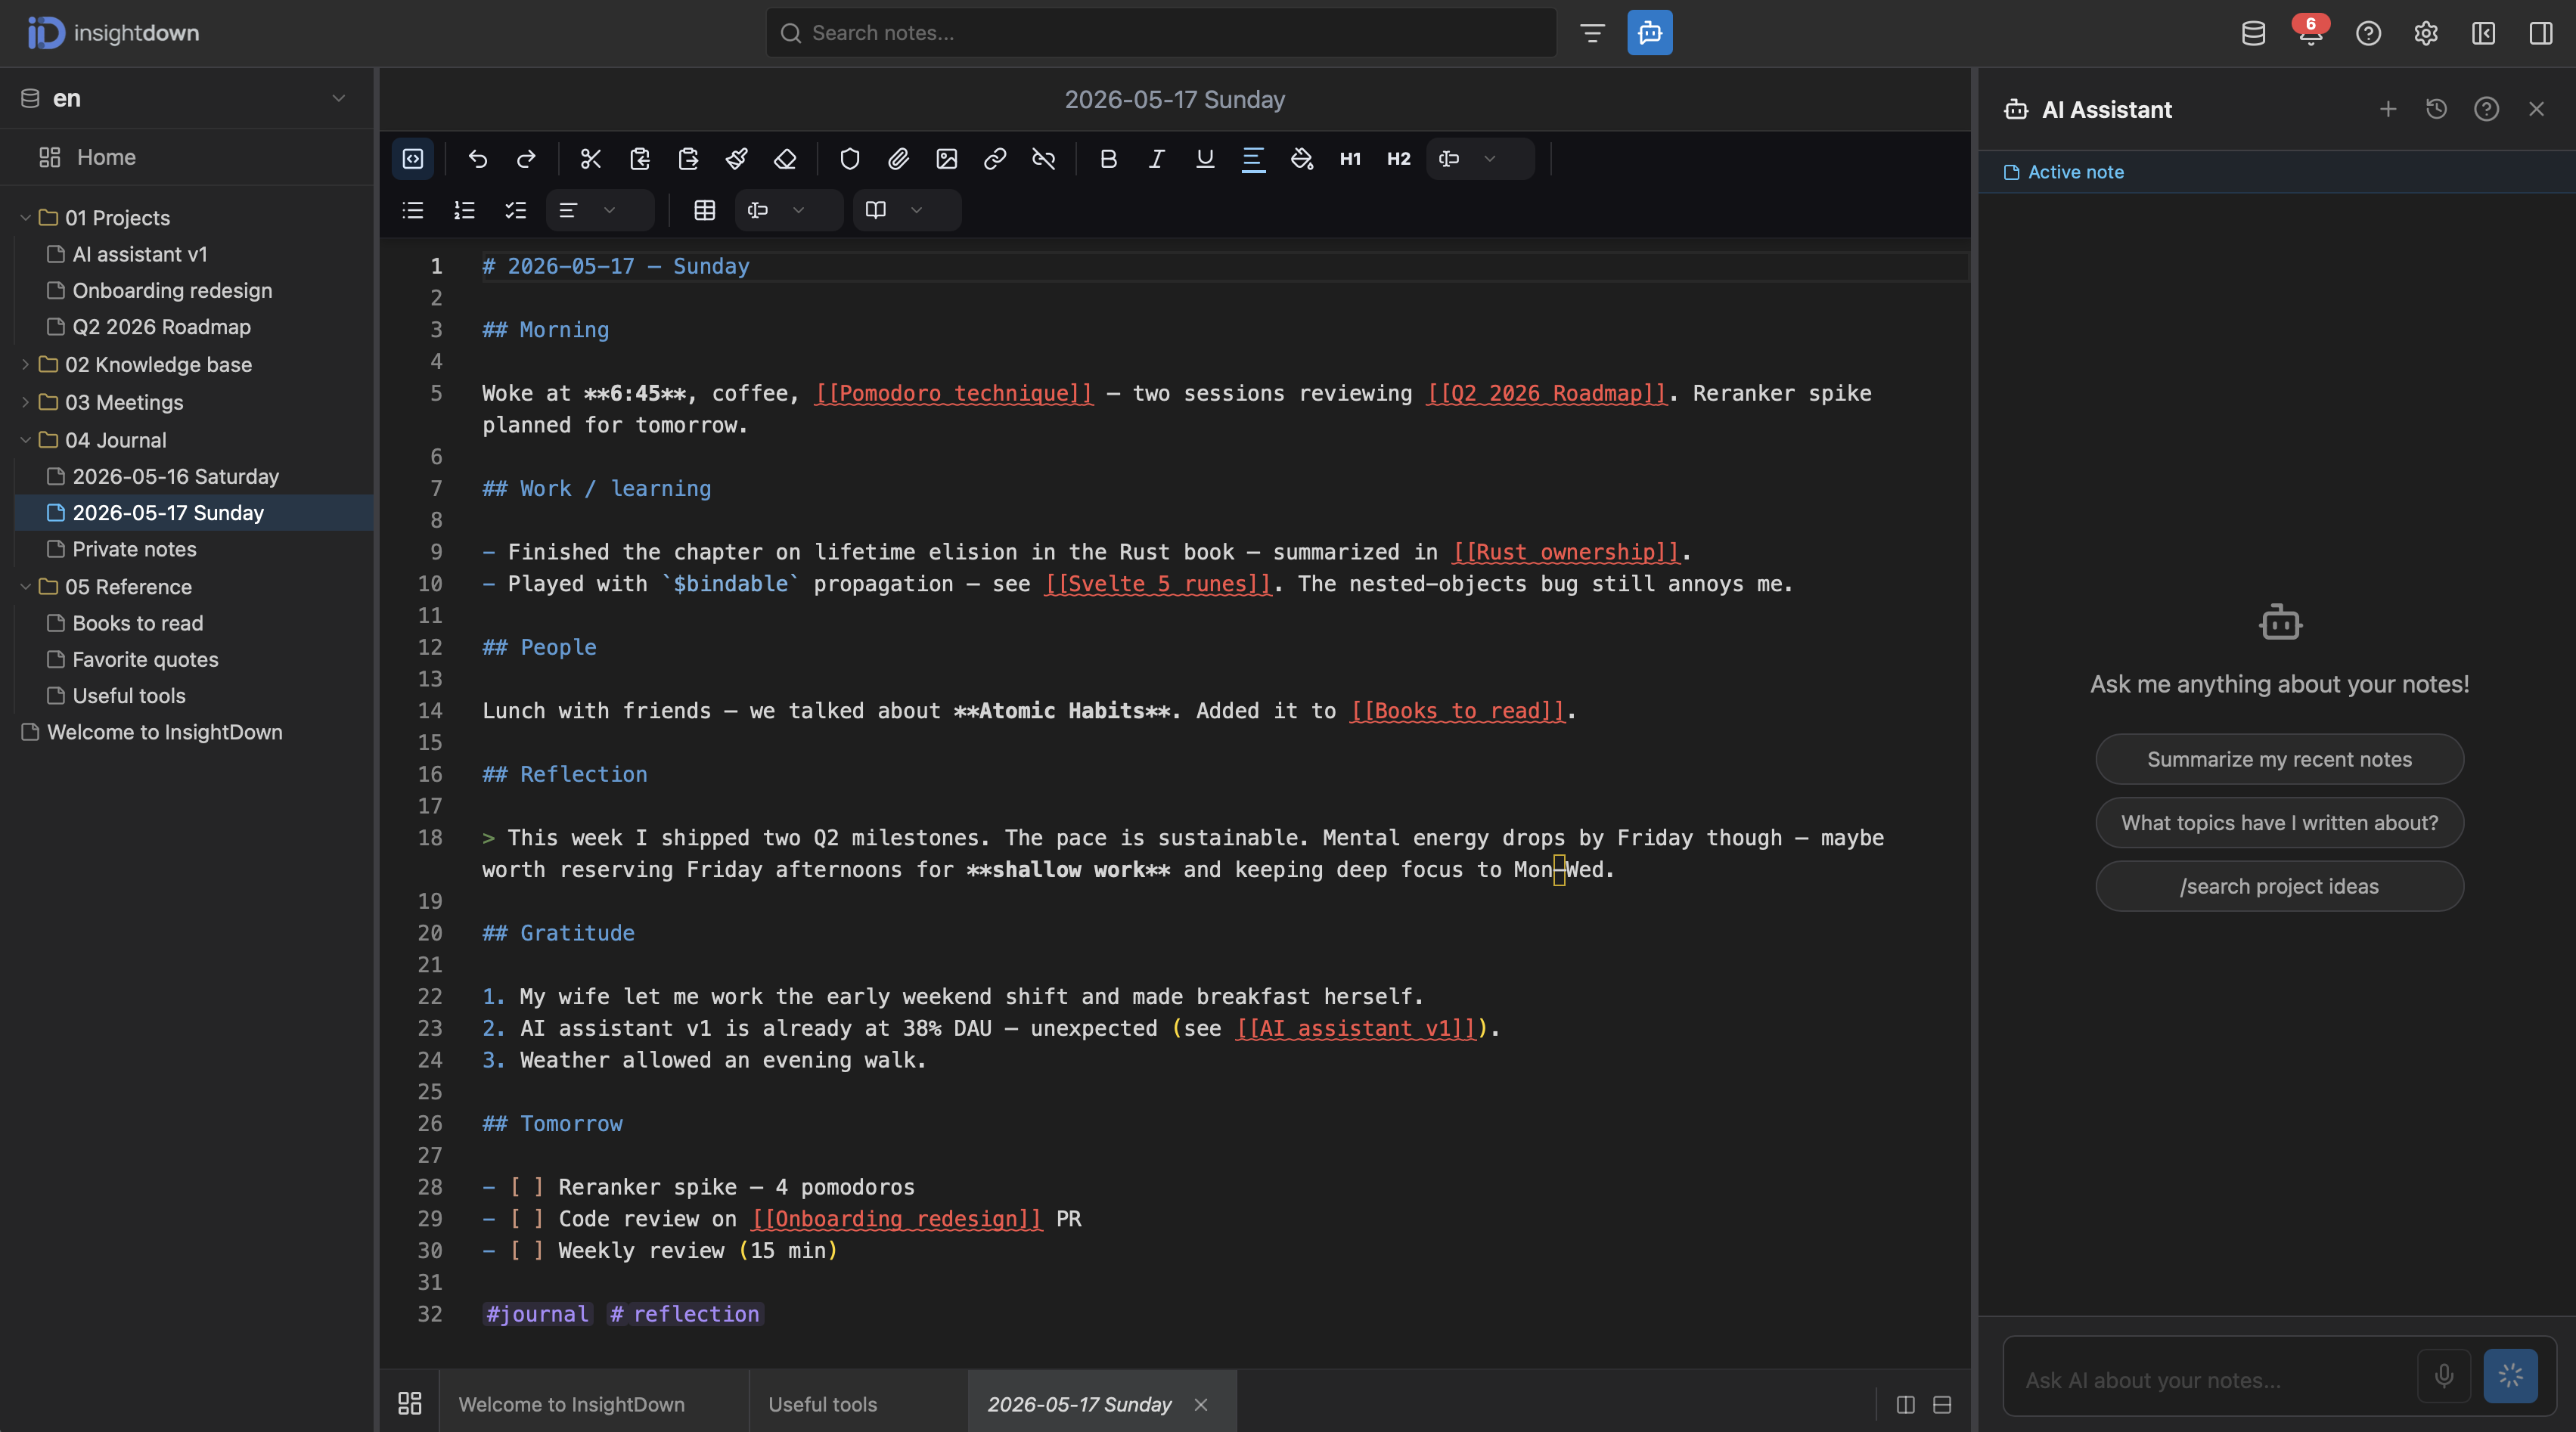The image size is (2576, 1432).
Task: Open the search filter options
Action: coord(1592,33)
